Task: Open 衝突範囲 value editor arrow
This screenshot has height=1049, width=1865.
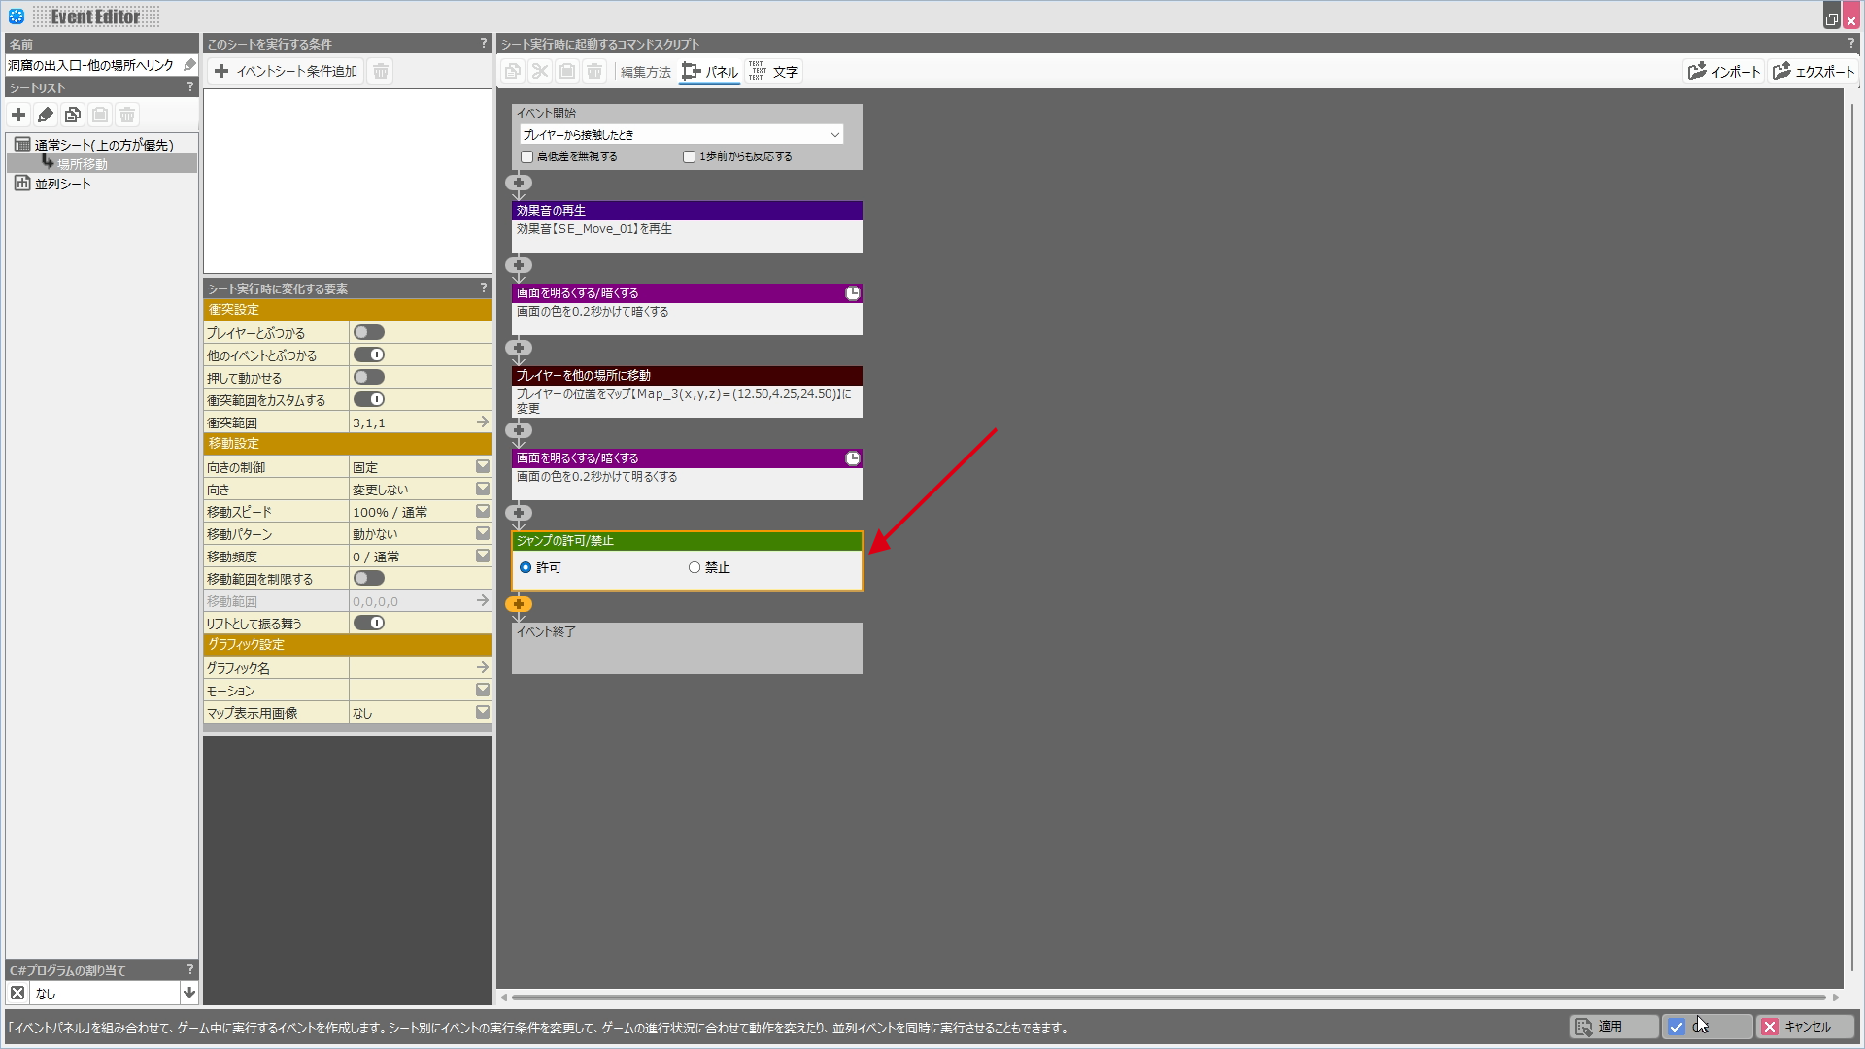Action: point(482,422)
